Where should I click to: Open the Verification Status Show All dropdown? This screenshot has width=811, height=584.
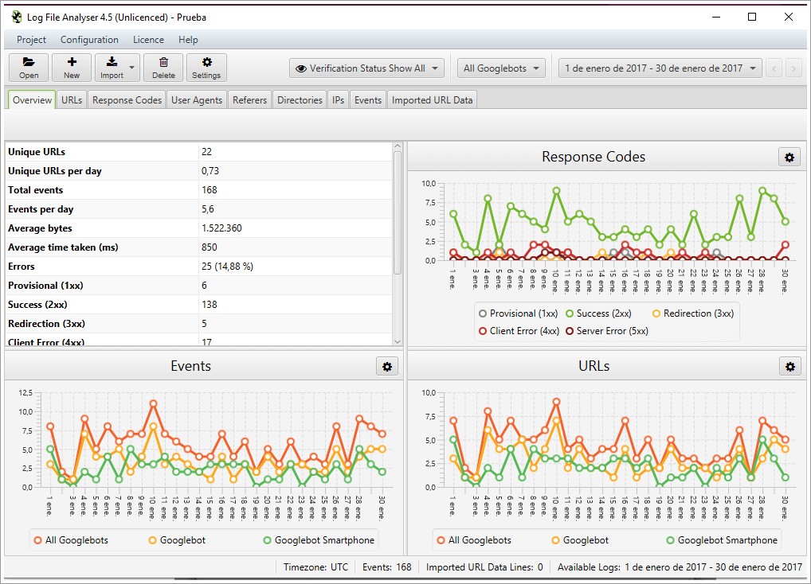[x=366, y=68]
